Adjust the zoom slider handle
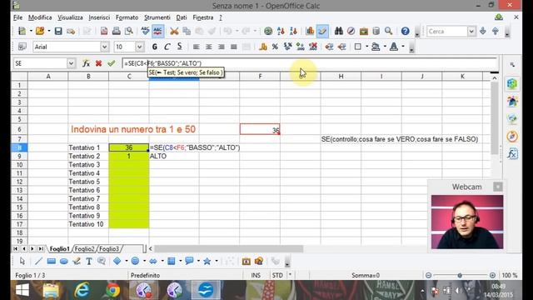Screen dimensions: 533x300 pos(460,275)
